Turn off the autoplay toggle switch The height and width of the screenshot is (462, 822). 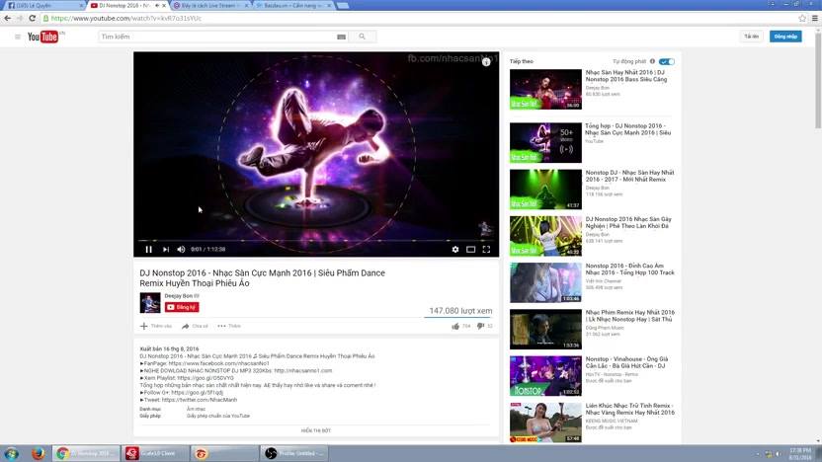click(x=667, y=61)
